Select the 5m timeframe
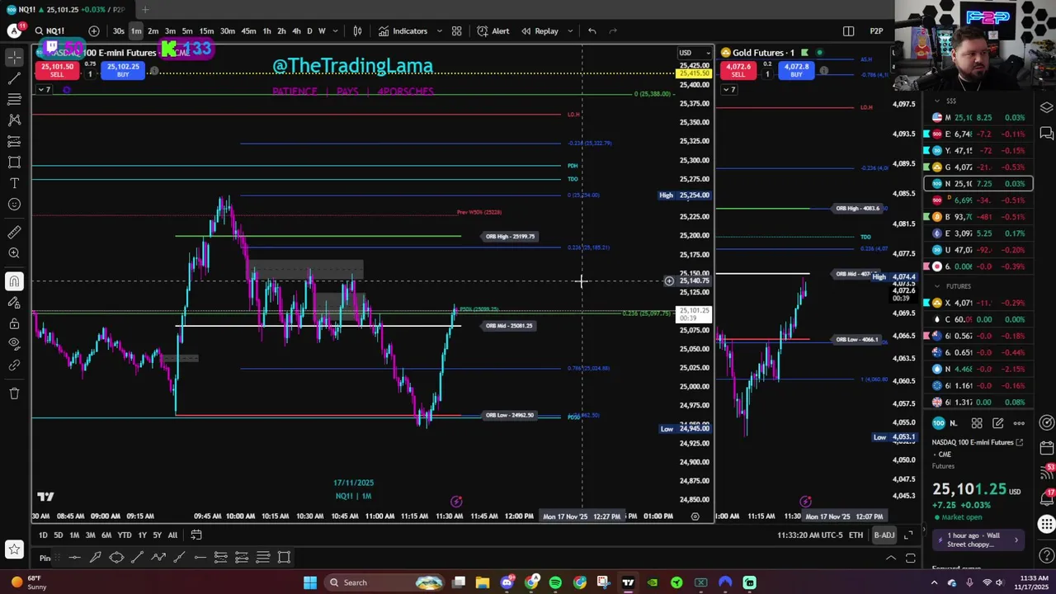Viewport: 1056px width, 594px height. (x=187, y=31)
